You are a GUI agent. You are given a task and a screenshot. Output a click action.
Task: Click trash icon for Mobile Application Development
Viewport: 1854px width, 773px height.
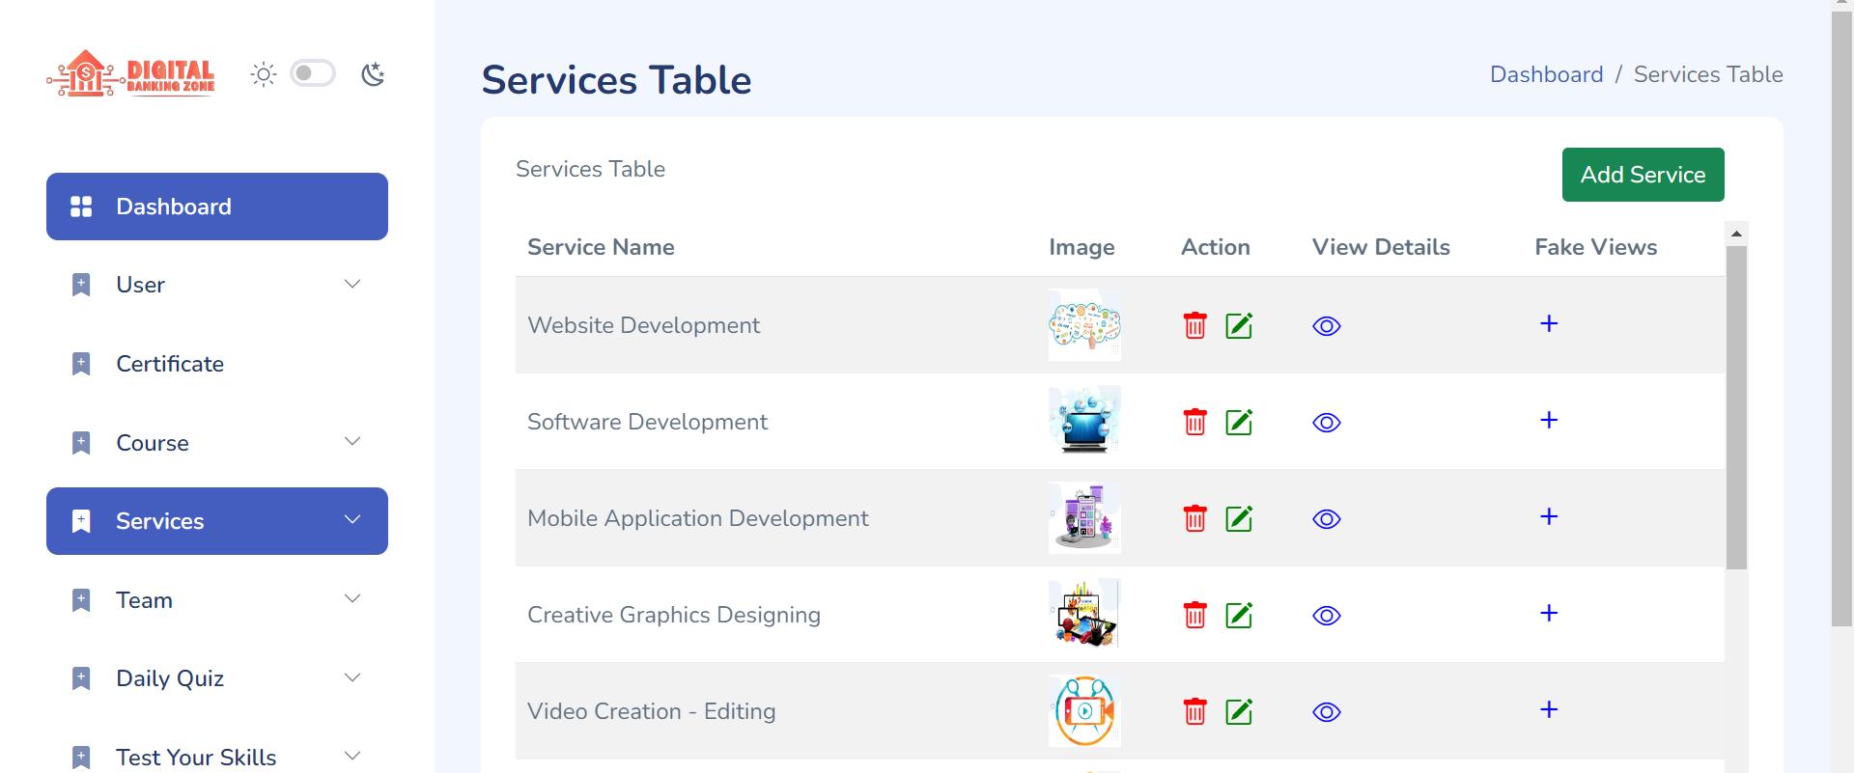tap(1194, 518)
